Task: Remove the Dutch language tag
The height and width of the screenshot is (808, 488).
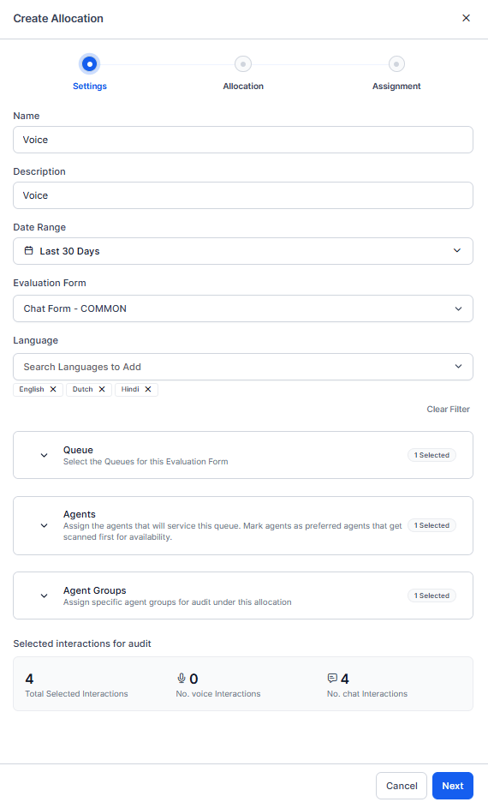Action: click(102, 390)
